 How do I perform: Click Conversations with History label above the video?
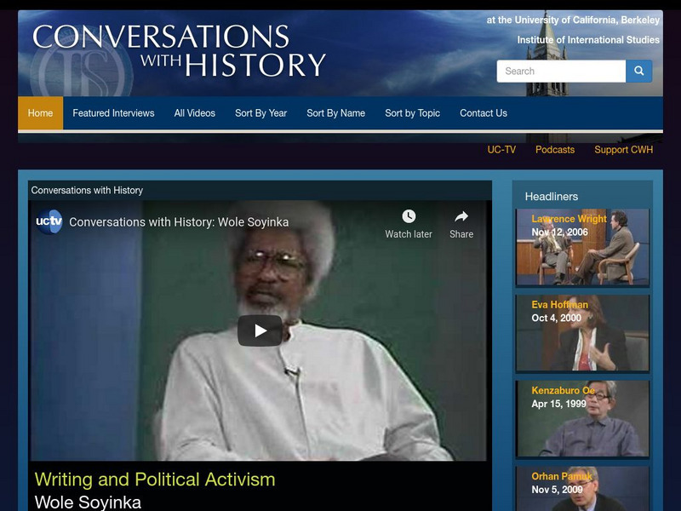(x=87, y=190)
